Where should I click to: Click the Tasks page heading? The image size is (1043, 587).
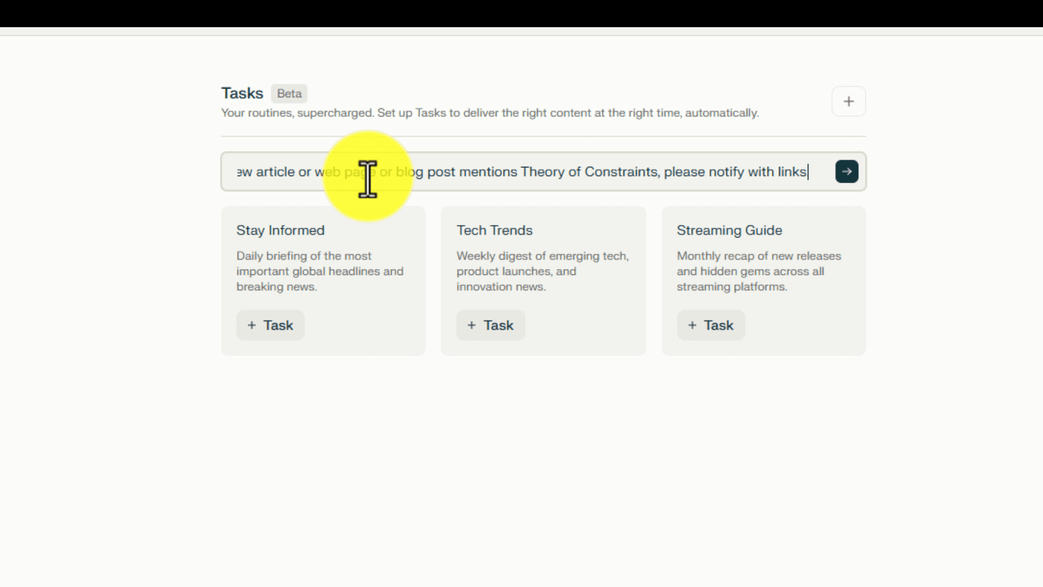click(242, 93)
